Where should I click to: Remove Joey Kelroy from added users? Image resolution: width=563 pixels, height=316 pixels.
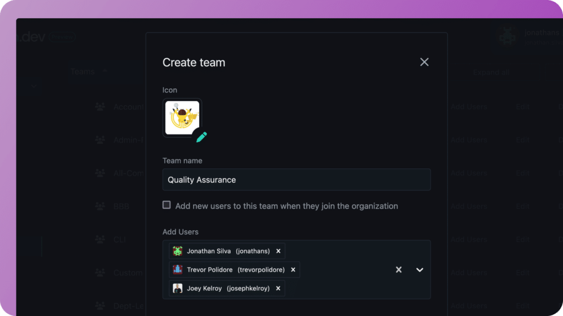pos(278,289)
